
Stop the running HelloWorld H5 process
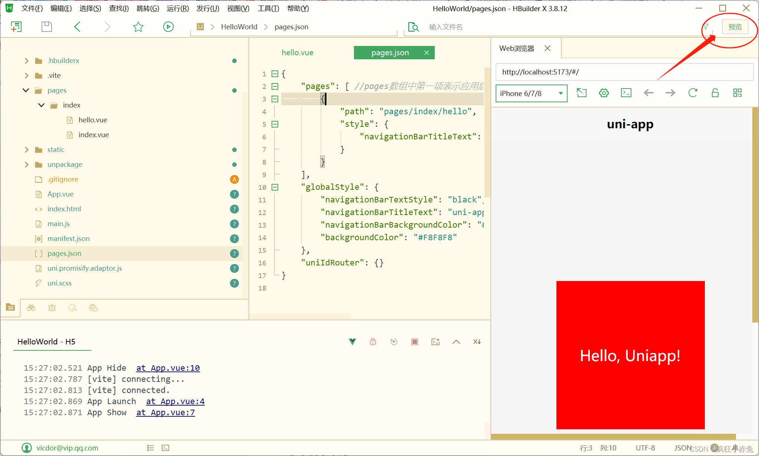[x=415, y=342]
